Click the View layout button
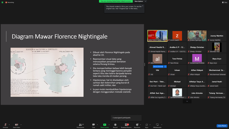 225,3
